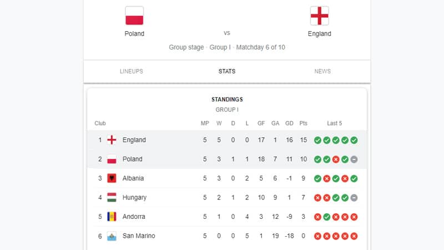Click the Poland flag in match header
The image size is (444, 250).
pos(134,16)
